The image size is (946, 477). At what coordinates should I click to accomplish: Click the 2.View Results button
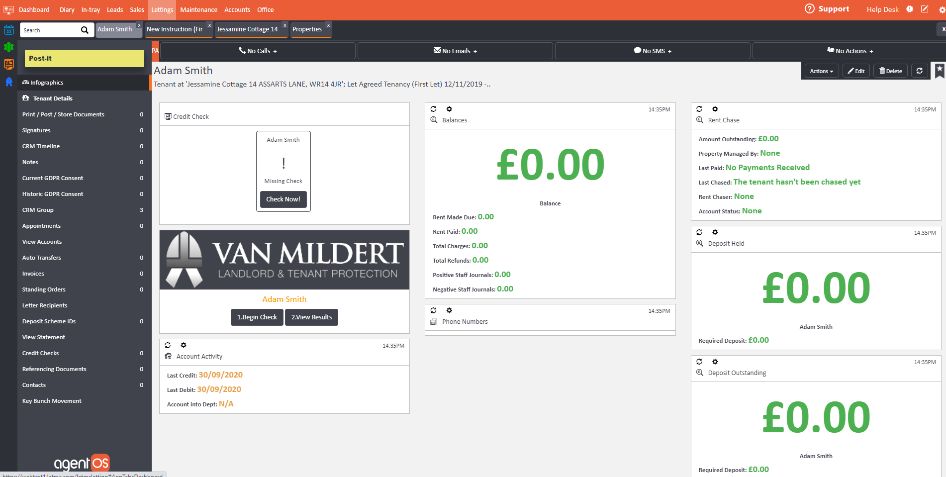coord(311,317)
